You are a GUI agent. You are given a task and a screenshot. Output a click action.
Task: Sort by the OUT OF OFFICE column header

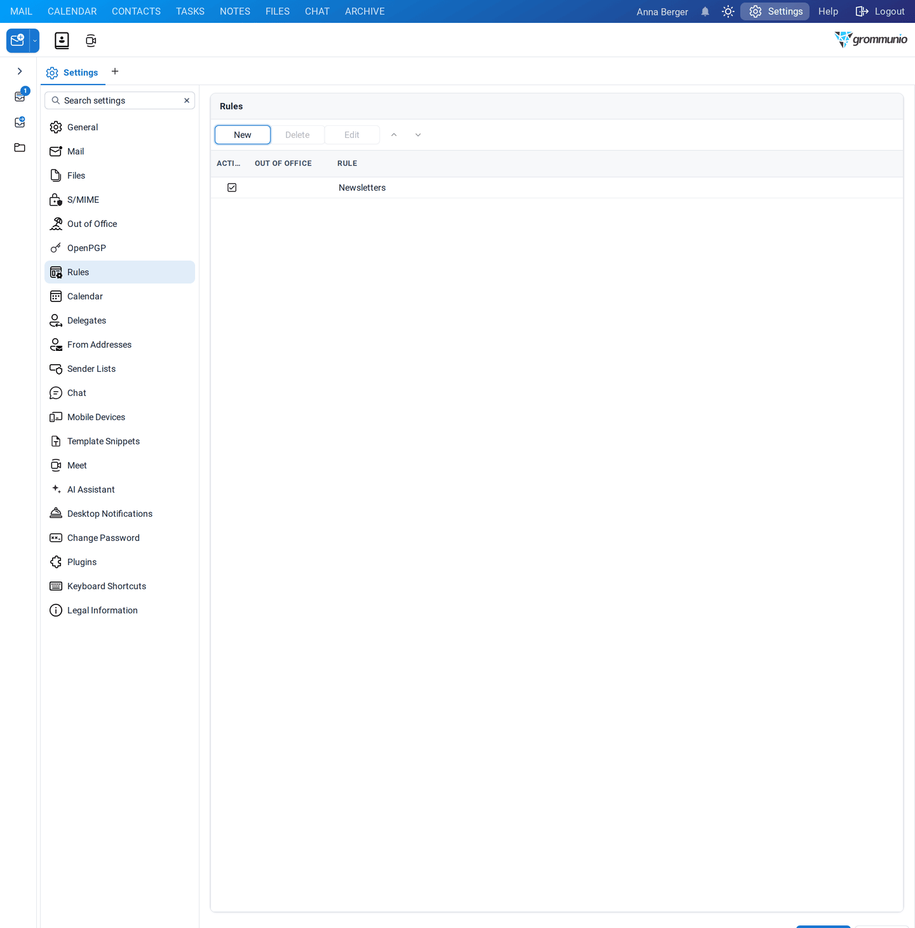coord(283,163)
